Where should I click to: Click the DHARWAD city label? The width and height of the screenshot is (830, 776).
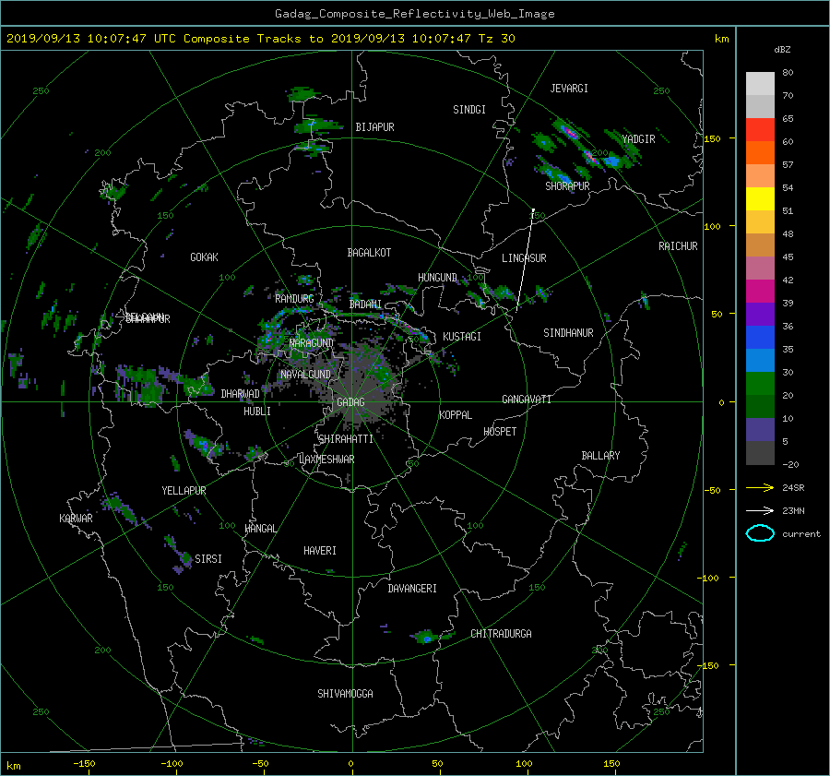click(240, 394)
